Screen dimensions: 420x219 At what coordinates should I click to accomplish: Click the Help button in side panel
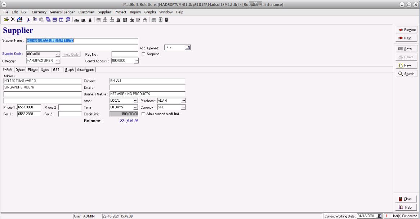click(x=407, y=207)
